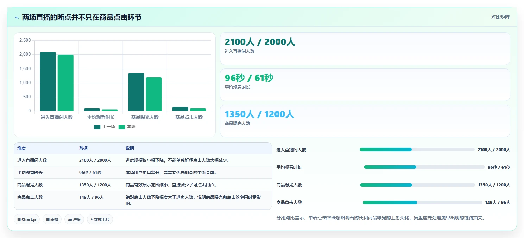Viewport: 524px width, 238px height.
Task: Click the progress bar for 进入直播间人数
Action: (417, 150)
